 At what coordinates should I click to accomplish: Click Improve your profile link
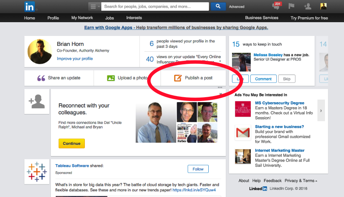pos(75,59)
